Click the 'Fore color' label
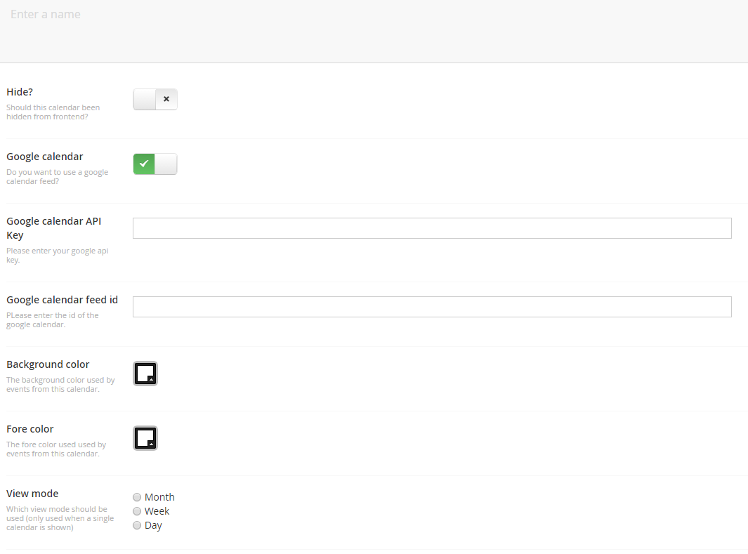 point(30,429)
